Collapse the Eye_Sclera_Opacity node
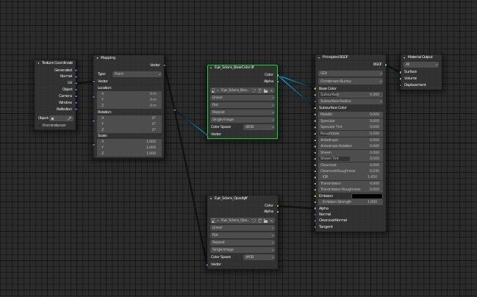 tap(211, 198)
